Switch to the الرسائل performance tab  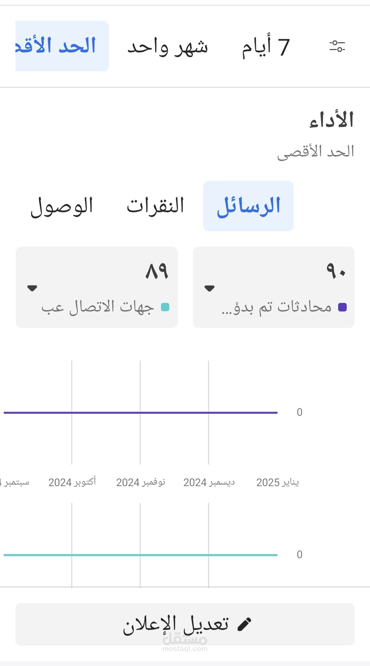tap(248, 206)
